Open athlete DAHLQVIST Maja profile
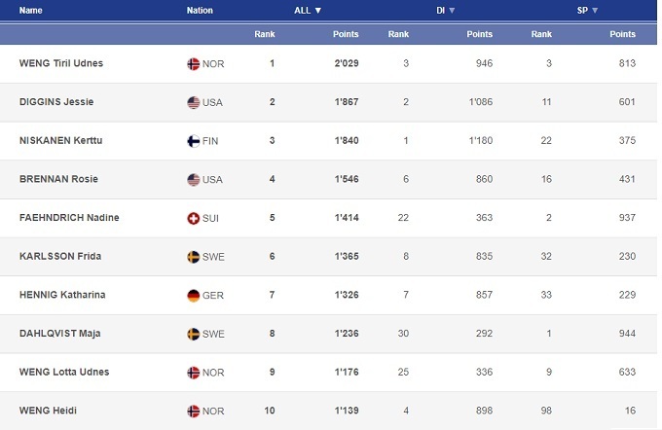 click(59, 334)
